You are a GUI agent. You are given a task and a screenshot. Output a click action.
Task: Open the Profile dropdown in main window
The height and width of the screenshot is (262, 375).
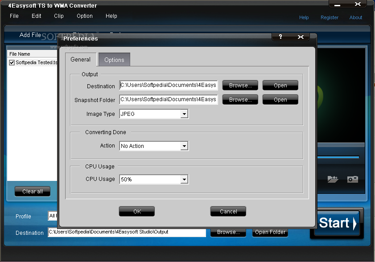coord(53,216)
